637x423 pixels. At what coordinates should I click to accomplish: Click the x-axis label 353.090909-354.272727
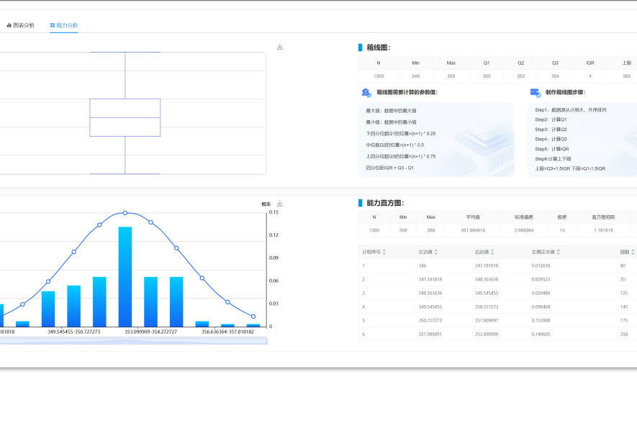[150, 332]
